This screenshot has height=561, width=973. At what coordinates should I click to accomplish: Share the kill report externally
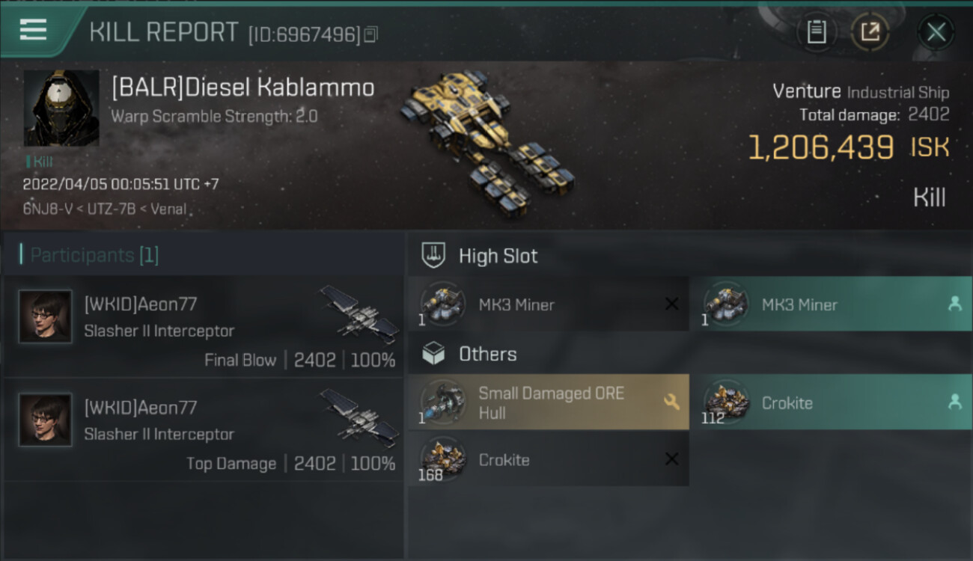coord(870,31)
